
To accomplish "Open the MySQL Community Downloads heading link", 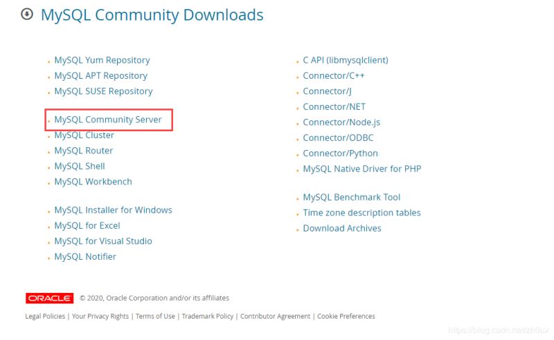I will click(152, 15).
